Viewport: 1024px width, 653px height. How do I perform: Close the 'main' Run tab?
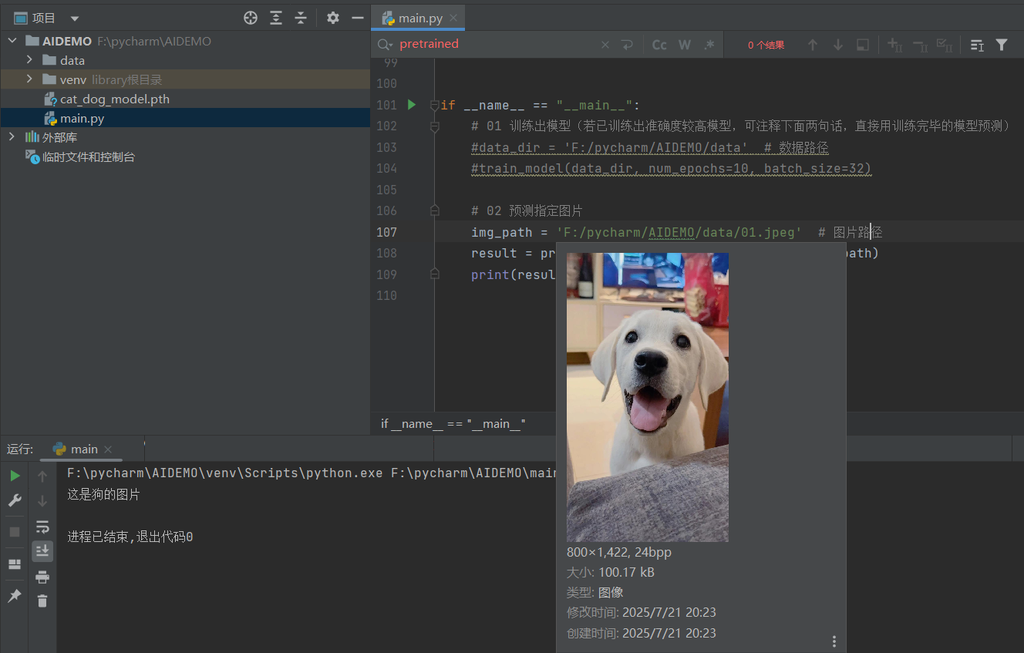tap(108, 449)
